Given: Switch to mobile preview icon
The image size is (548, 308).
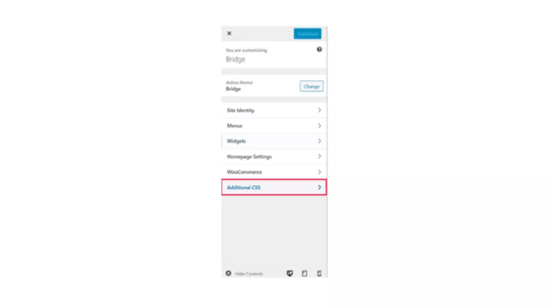Looking at the screenshot, I should (319, 273).
